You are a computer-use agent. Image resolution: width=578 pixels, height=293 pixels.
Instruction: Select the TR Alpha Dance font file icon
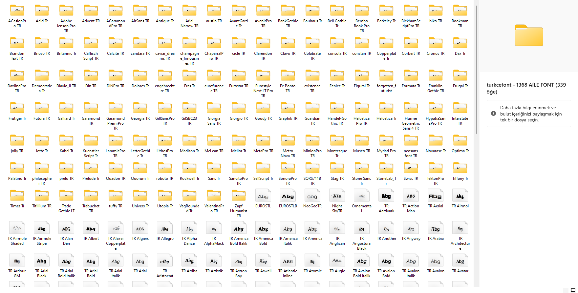tap(189, 228)
